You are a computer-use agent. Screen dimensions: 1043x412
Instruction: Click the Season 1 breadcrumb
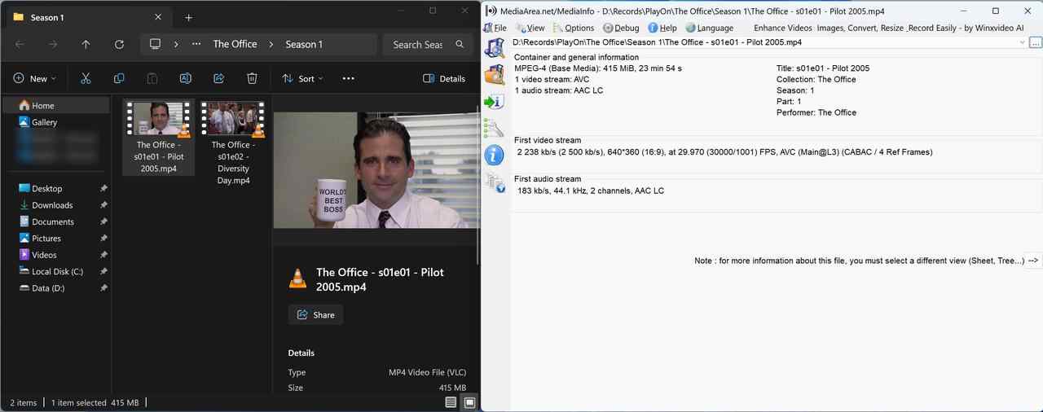pyautogui.click(x=304, y=44)
